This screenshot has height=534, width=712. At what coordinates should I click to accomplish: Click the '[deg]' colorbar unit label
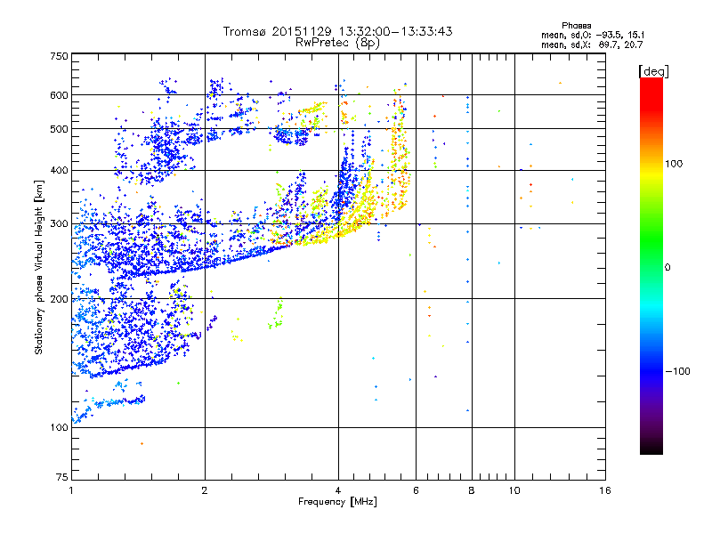click(x=653, y=71)
